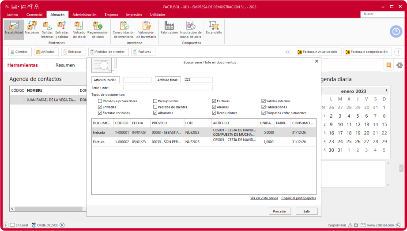The height and width of the screenshot is (231, 407).
Task: Enable Pedidos de clientes checkbox
Action: (155, 107)
